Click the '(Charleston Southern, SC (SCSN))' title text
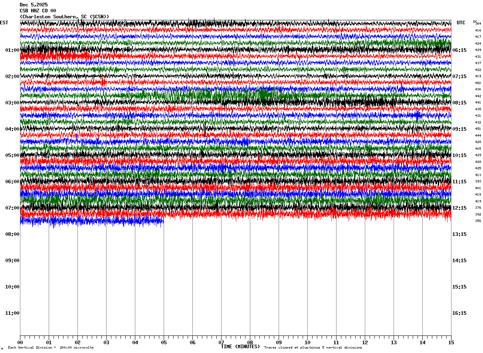This screenshot has width=483, height=353. click(x=64, y=17)
